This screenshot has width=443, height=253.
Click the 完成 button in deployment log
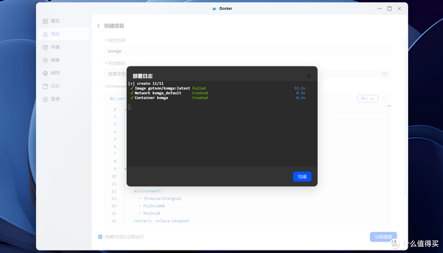click(302, 176)
